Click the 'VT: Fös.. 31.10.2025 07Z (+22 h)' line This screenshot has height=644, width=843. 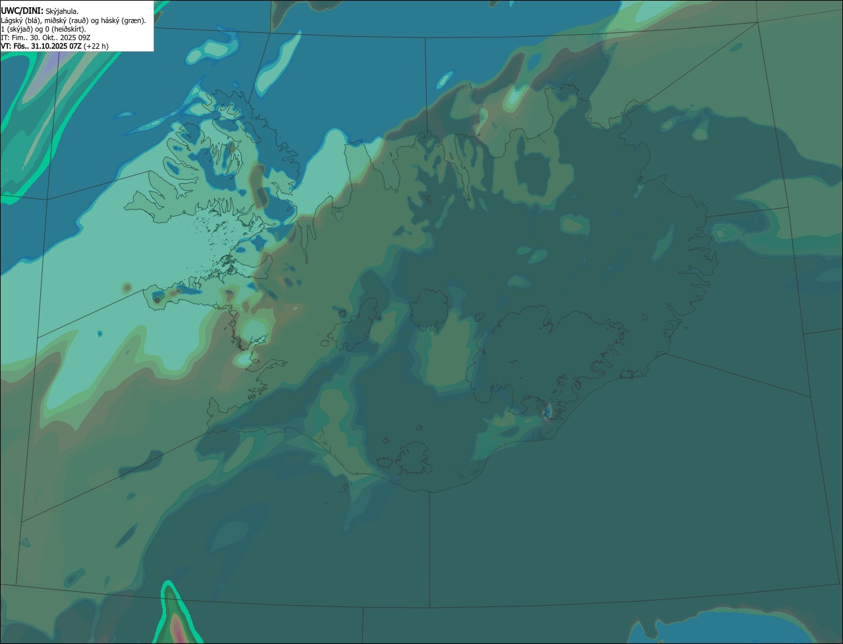55,46
